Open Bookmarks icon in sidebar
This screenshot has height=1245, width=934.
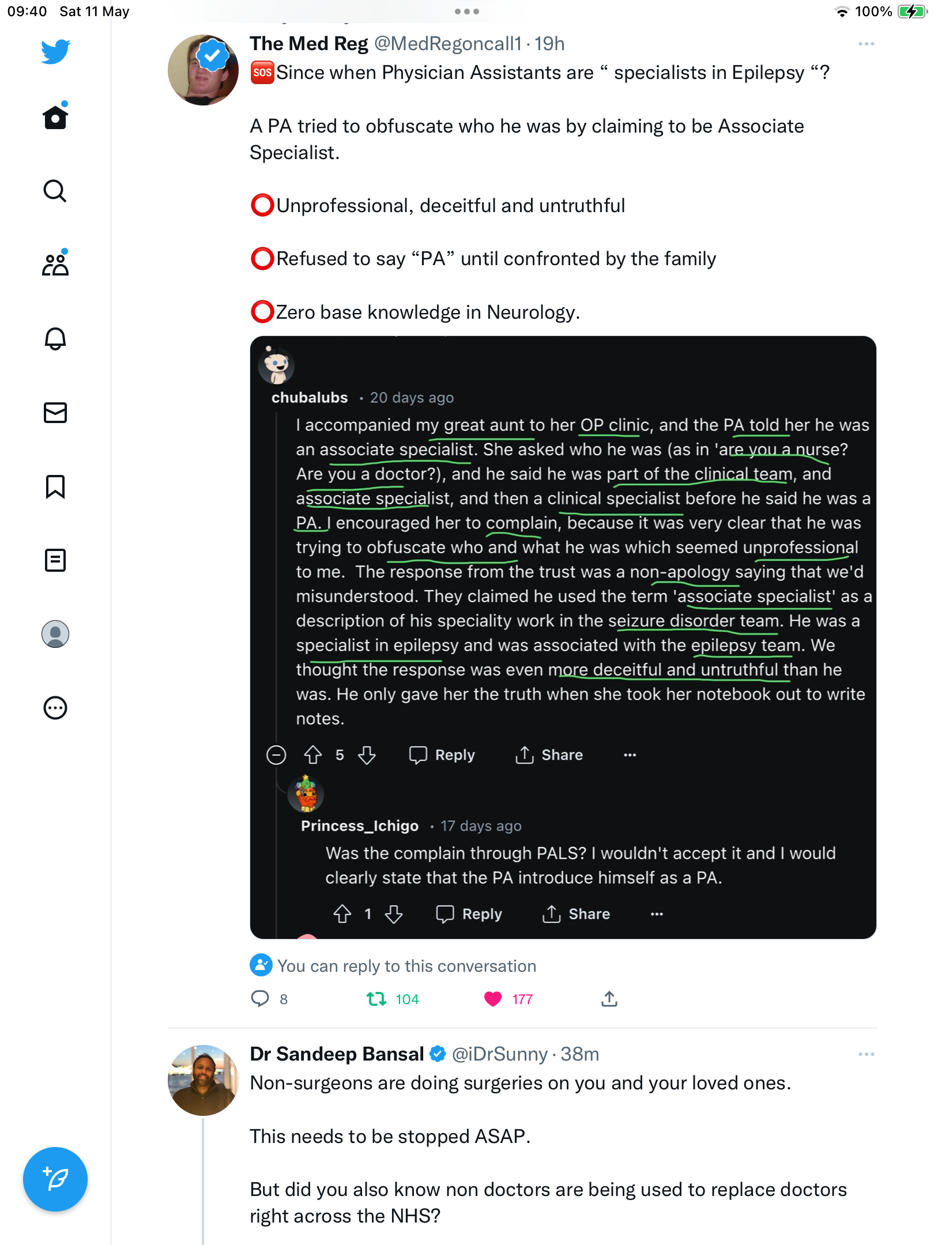pos(55,486)
